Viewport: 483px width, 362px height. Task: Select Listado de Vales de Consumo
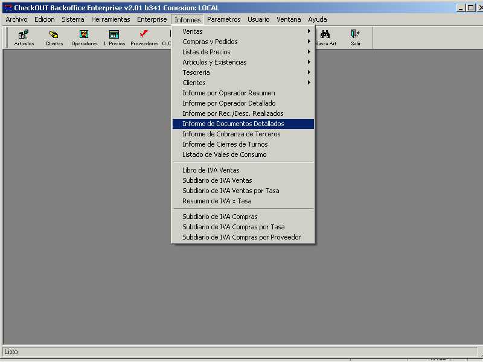pos(243,154)
